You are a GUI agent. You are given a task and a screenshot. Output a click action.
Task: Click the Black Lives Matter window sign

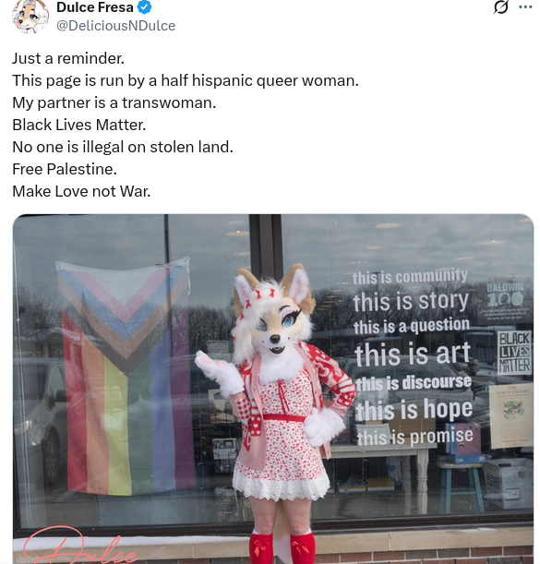(x=514, y=353)
